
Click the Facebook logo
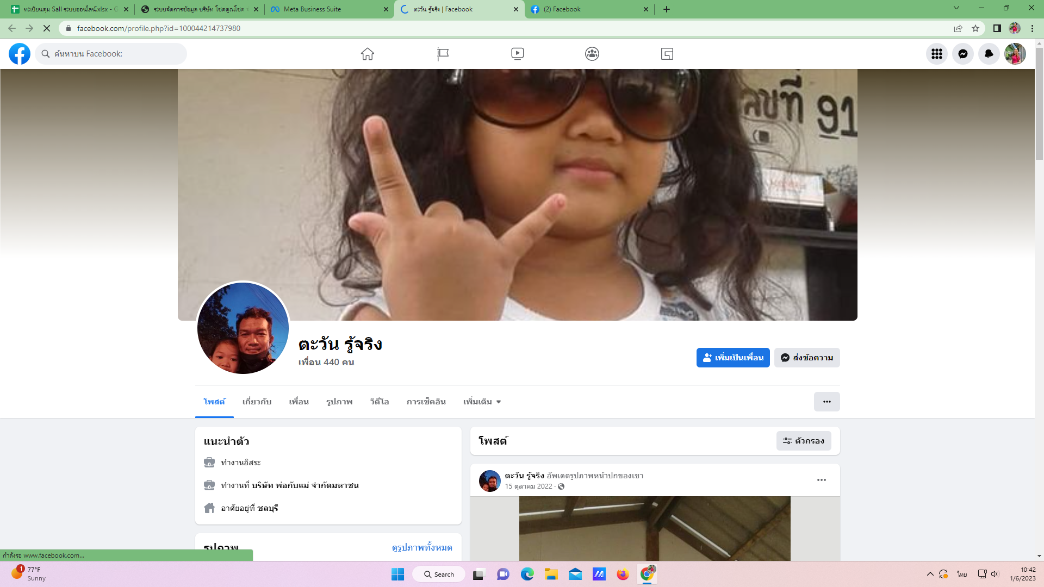click(x=20, y=54)
